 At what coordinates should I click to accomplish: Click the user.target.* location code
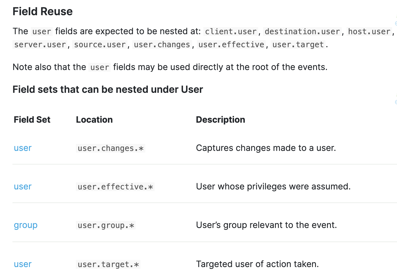[108, 264]
